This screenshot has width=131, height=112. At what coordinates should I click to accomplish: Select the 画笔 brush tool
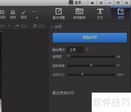coord(24,14)
